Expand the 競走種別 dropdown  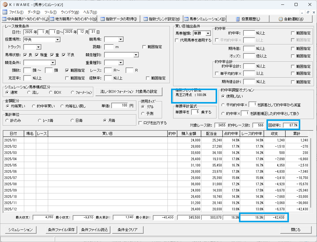click(x=136, y=55)
